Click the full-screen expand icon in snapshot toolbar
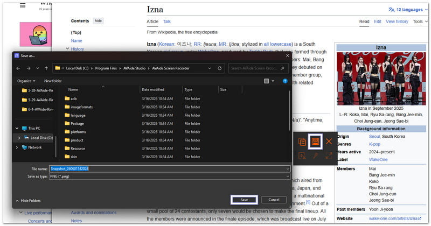 point(329,156)
